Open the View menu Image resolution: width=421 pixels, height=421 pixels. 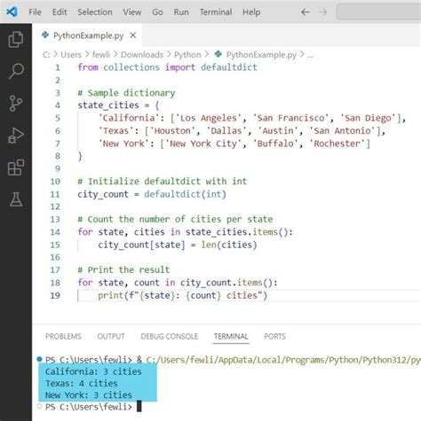132,12
